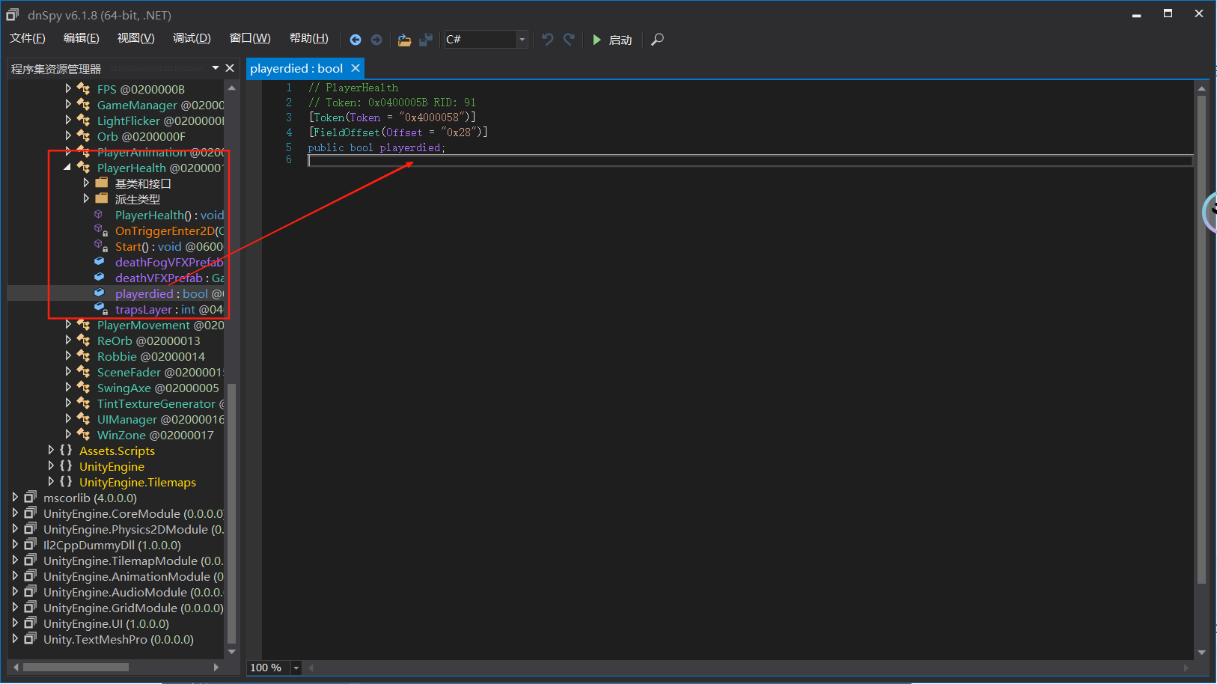Open the 100 % zoom dropdown
This screenshot has width=1217, height=684.
pos(296,668)
